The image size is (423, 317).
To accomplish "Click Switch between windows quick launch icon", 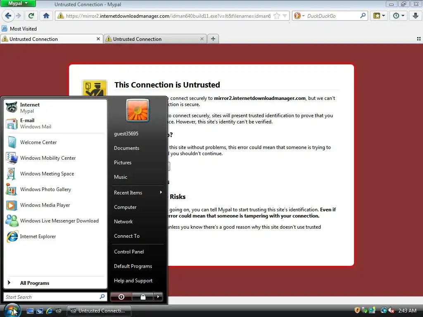I will (40, 311).
